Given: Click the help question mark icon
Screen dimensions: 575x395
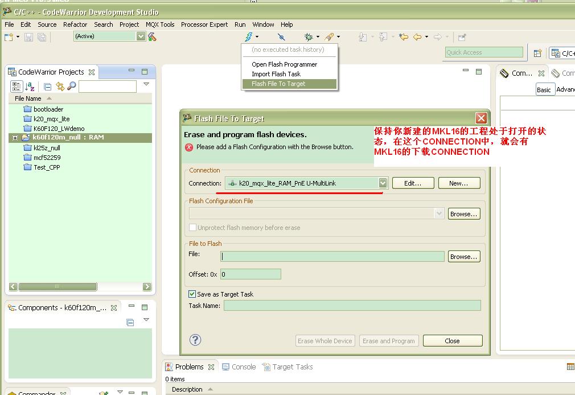Looking at the screenshot, I should point(195,340).
